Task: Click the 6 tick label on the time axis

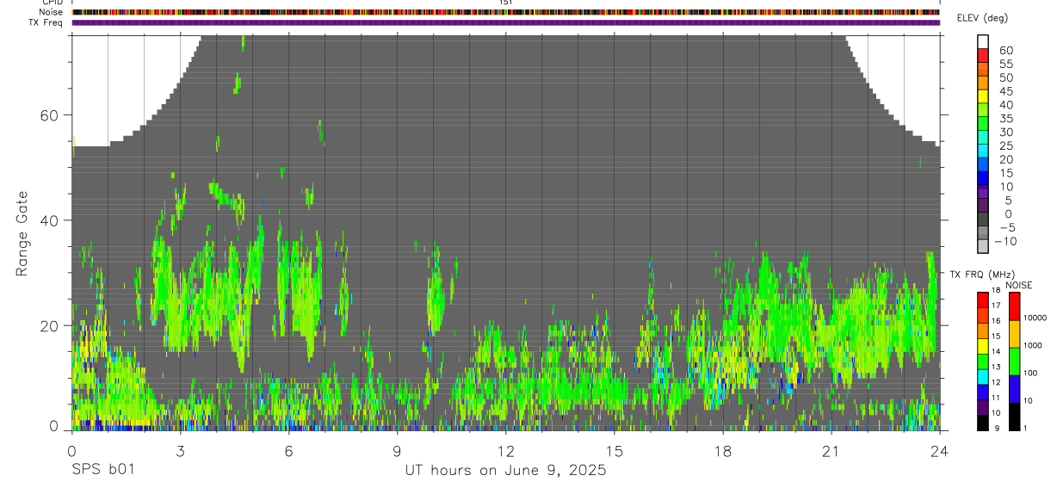Action: [x=288, y=451]
